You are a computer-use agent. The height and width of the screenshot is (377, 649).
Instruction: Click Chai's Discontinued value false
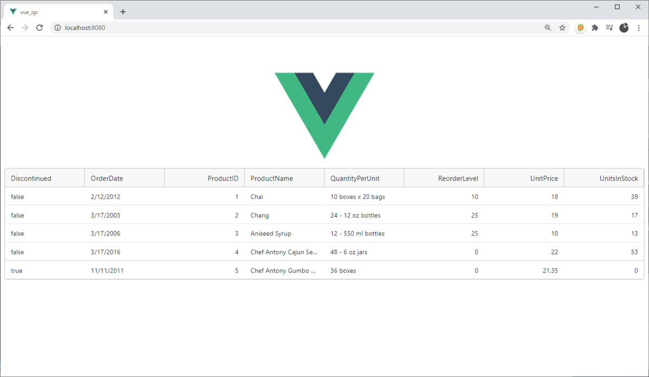(x=45, y=197)
